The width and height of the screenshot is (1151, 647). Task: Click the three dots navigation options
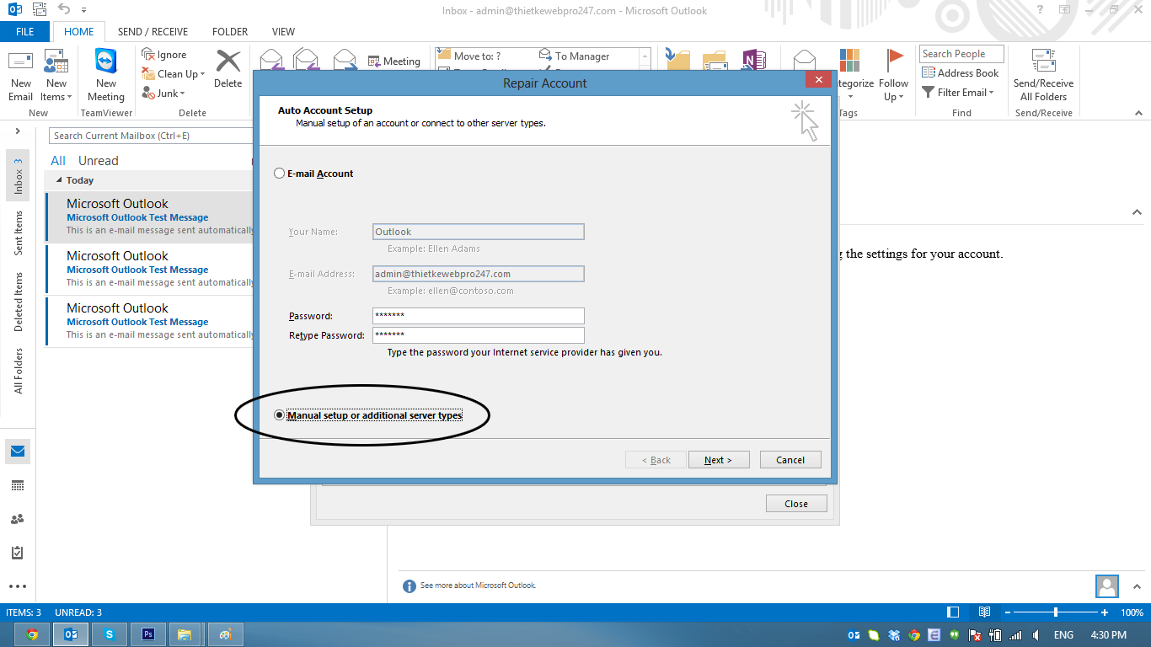point(18,586)
